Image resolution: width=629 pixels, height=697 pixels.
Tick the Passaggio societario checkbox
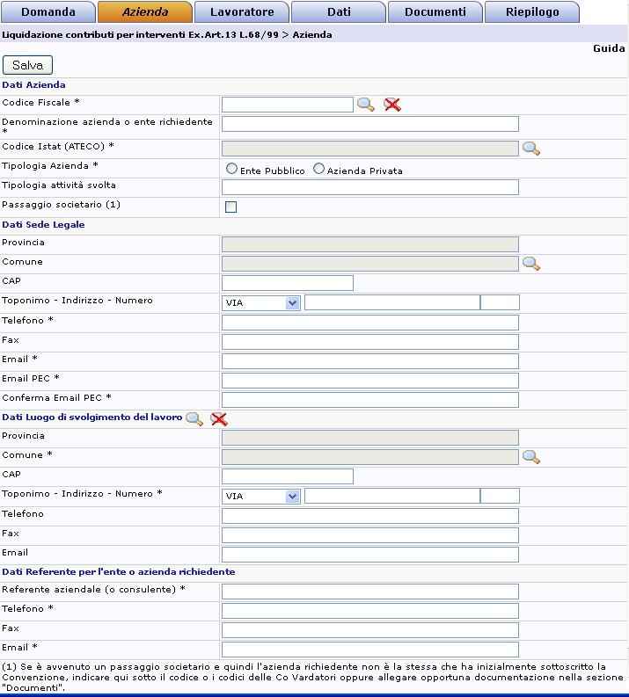coord(231,207)
